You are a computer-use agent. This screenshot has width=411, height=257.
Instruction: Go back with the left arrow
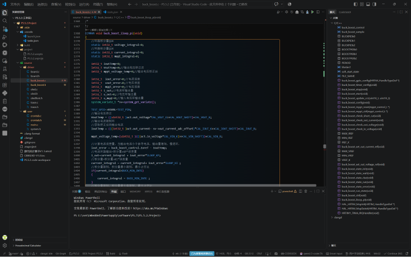coord(130,4)
